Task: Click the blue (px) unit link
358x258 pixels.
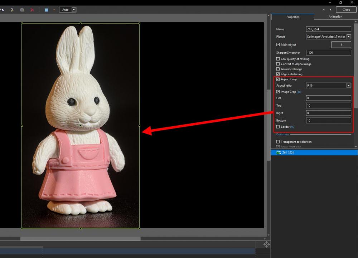Action: [299, 92]
